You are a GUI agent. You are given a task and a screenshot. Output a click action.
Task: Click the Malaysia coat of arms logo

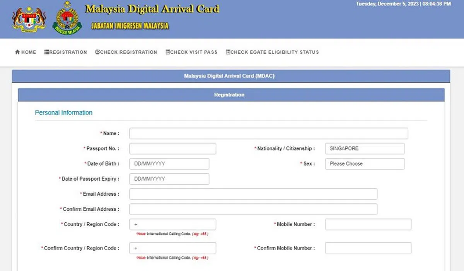point(29,19)
